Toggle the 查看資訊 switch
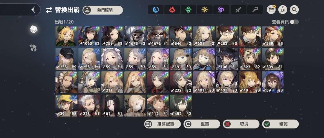The image size is (324, 138). 294,22
